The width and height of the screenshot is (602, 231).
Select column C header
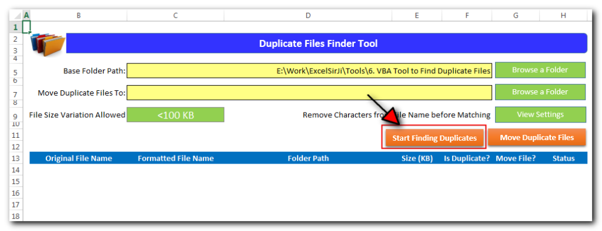pos(175,15)
